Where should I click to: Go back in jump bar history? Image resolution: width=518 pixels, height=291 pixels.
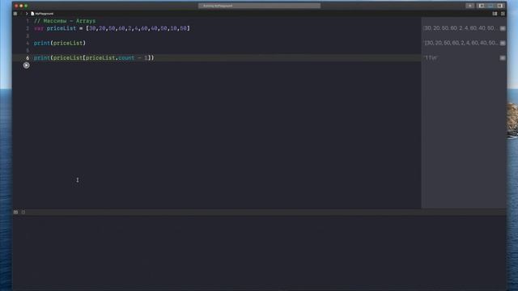pyautogui.click(x=22, y=14)
